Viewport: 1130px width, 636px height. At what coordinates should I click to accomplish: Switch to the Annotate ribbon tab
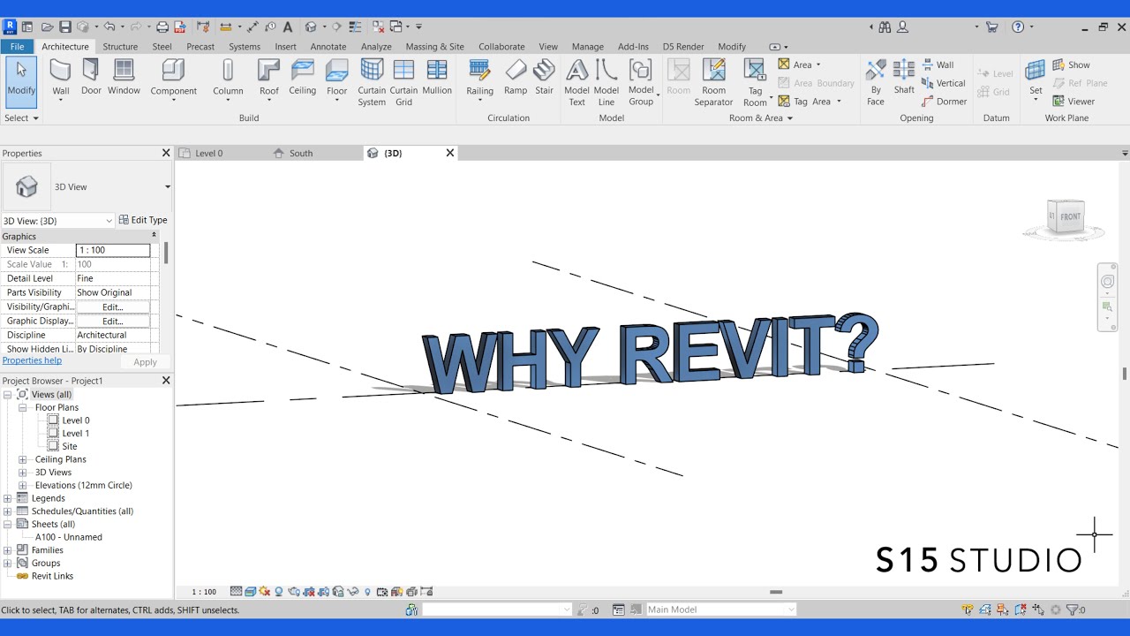point(328,47)
